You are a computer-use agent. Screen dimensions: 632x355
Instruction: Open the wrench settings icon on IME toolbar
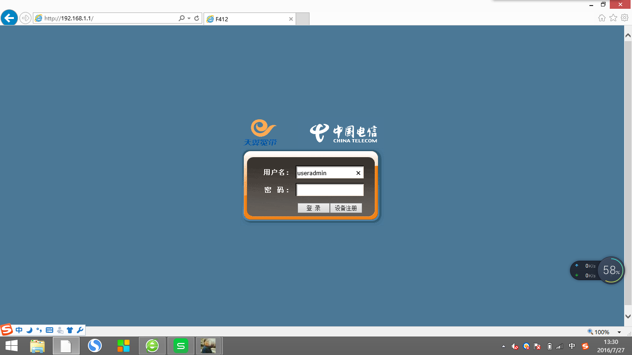pyautogui.click(x=80, y=330)
